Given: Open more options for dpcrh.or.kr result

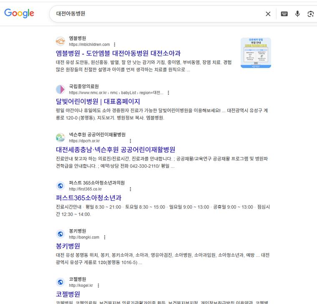Looking at the screenshot, I should click(131, 141).
